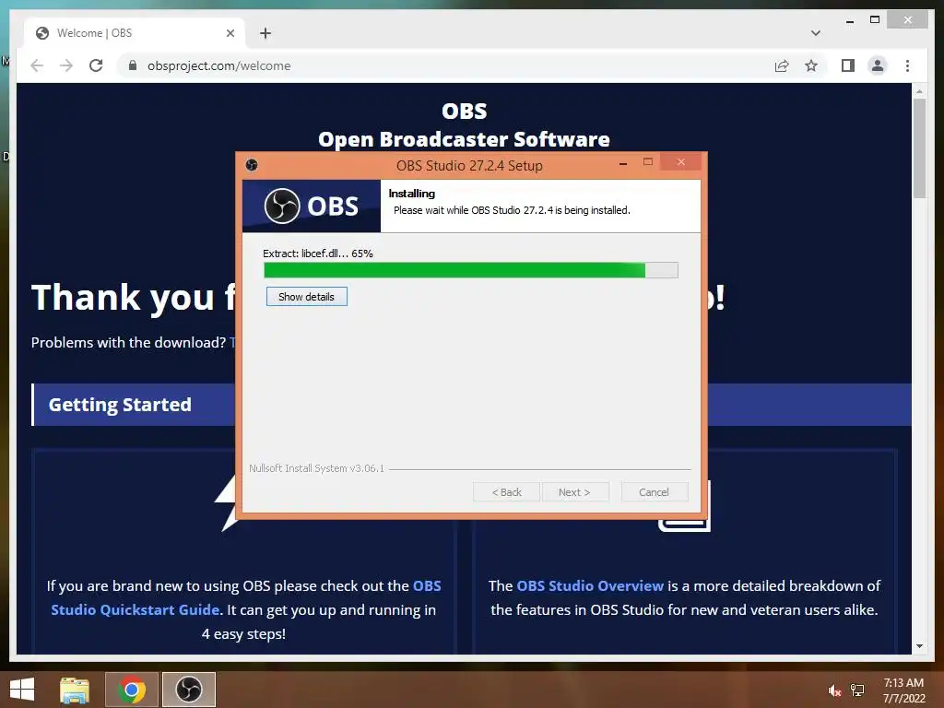Image resolution: width=944 pixels, height=708 pixels.
Task: Click the padlock site info icon
Action: (x=133, y=65)
